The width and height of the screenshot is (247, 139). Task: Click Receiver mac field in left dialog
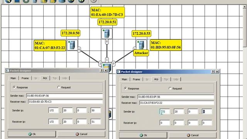pyautogui.click(x=65, y=102)
